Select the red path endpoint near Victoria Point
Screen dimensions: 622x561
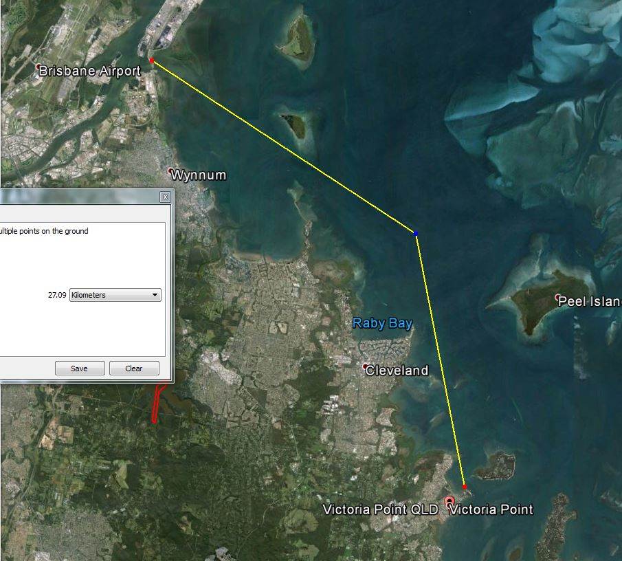(x=465, y=487)
